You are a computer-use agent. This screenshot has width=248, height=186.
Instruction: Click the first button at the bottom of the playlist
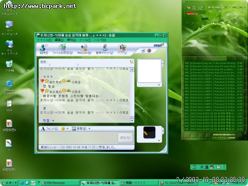coord(187,135)
